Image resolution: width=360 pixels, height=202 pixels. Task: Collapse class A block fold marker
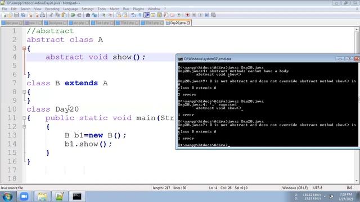pos(24,48)
